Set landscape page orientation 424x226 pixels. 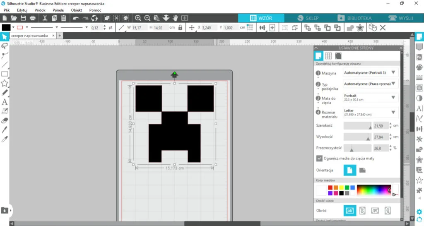coord(362,170)
